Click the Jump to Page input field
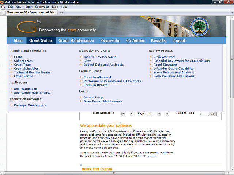The height and width of the screenshot is (175, 234). click(x=203, y=114)
